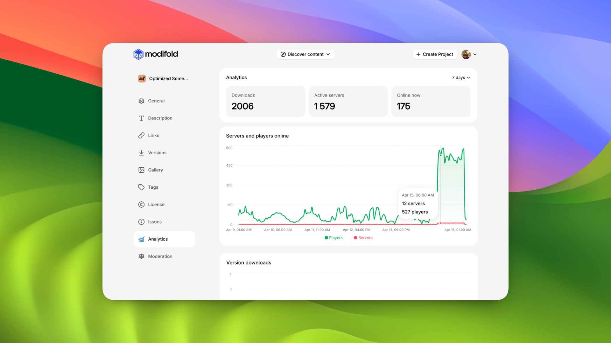Image resolution: width=611 pixels, height=343 pixels.
Task: Click the Create Project button
Action: (434, 54)
